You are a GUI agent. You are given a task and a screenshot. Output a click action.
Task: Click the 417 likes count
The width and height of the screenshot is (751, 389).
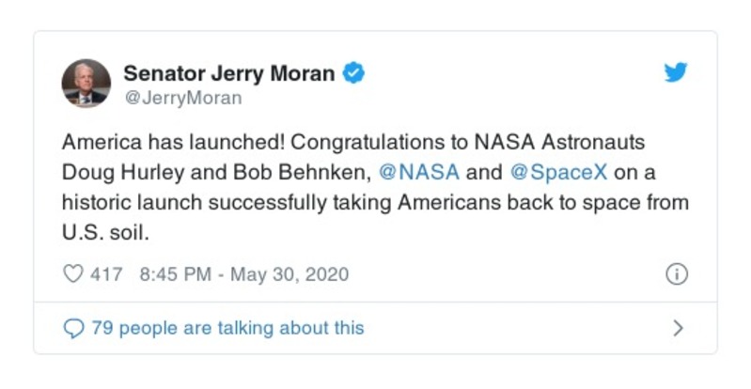(x=107, y=274)
